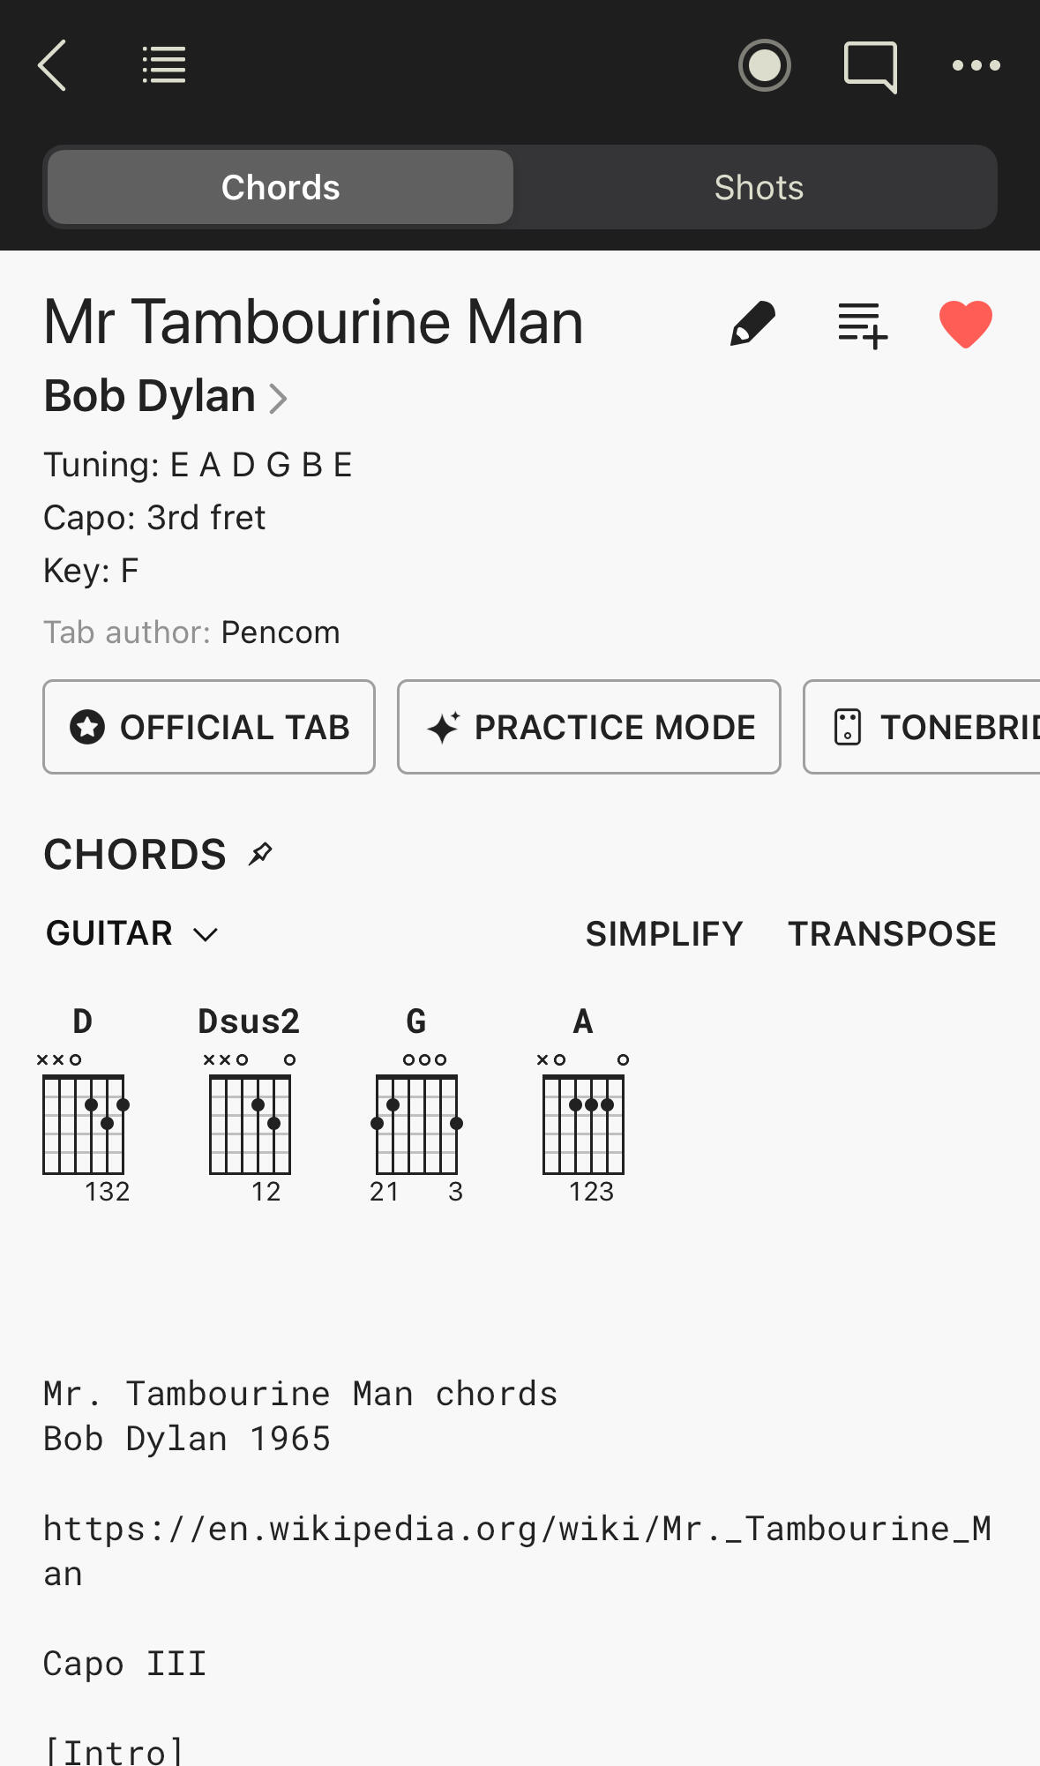Tap the OFFICIAL TAB button
Viewport: 1040px width, 1766px height.
(x=209, y=727)
